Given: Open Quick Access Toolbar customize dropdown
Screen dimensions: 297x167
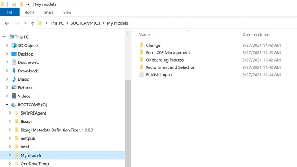Looking at the screenshot, I should point(28,4).
